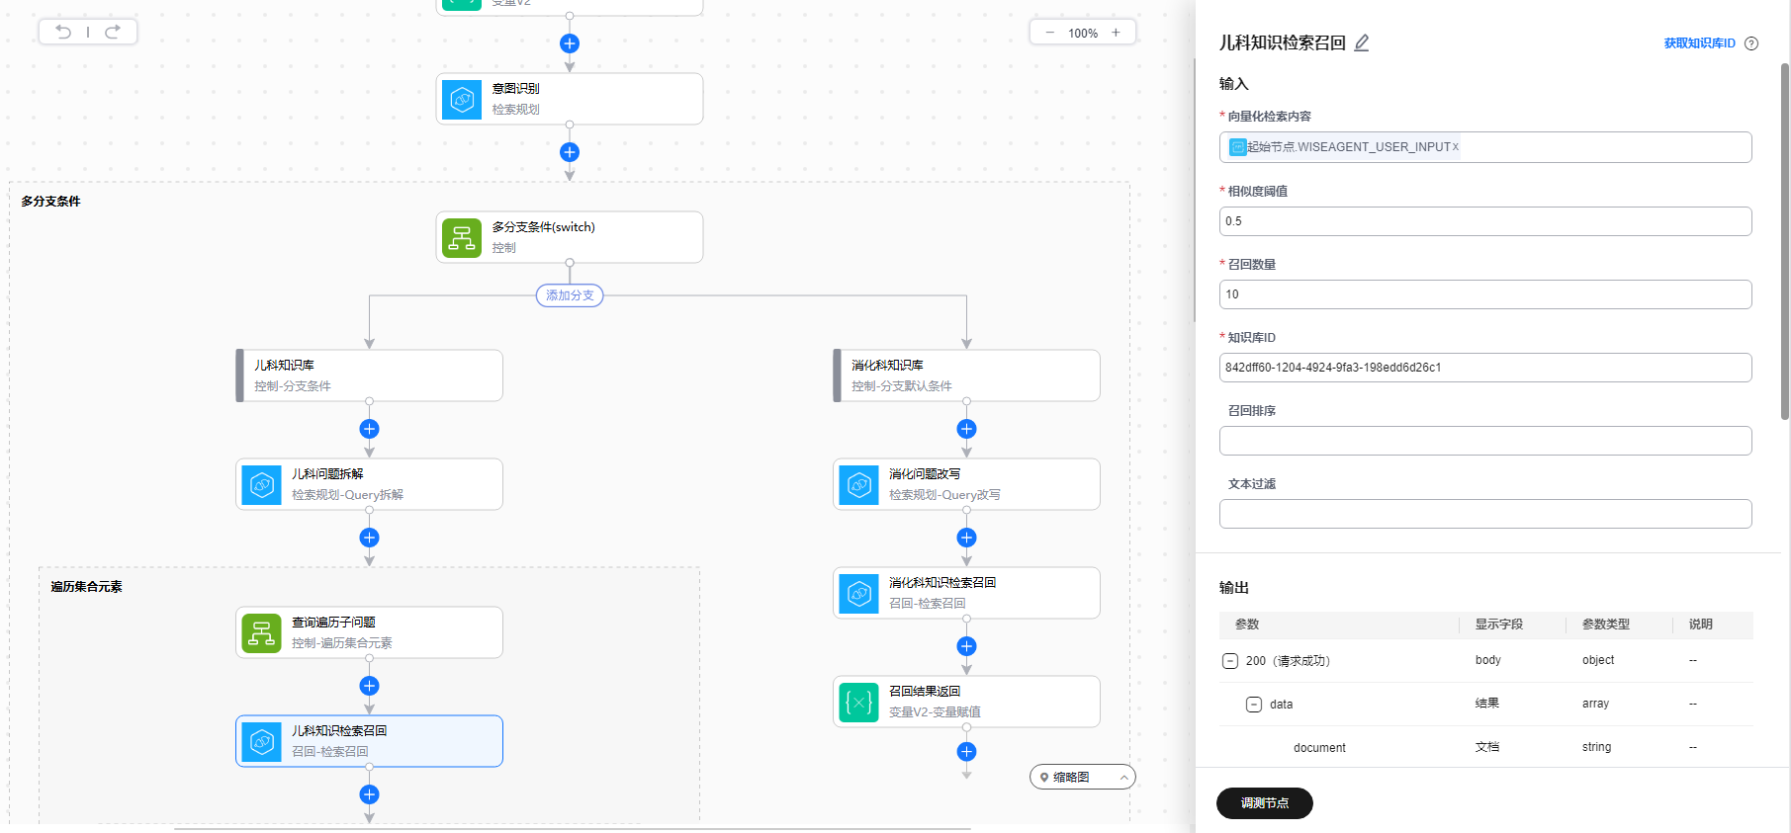Select the 消化科知识检索召回 node
This screenshot has height=833, width=1791.
966,593
